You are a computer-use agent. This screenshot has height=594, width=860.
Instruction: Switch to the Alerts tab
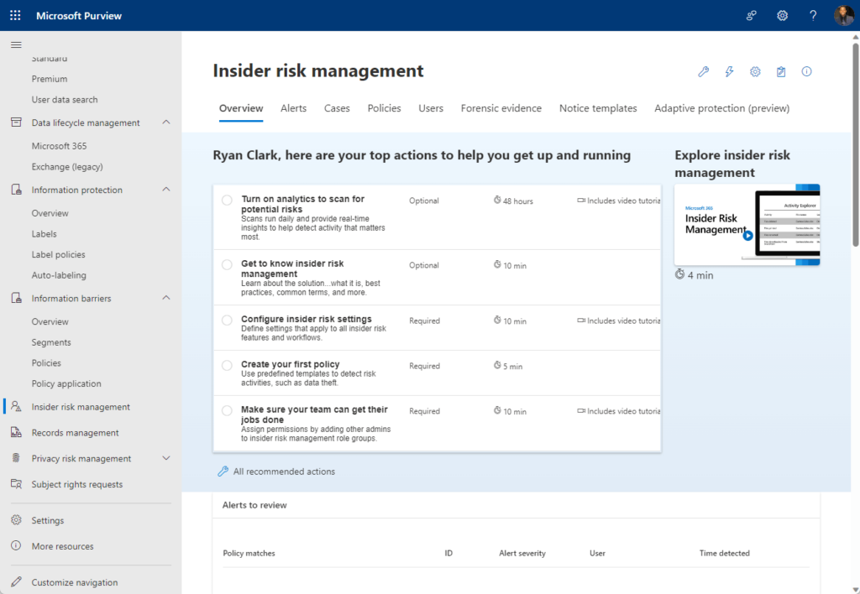293,108
